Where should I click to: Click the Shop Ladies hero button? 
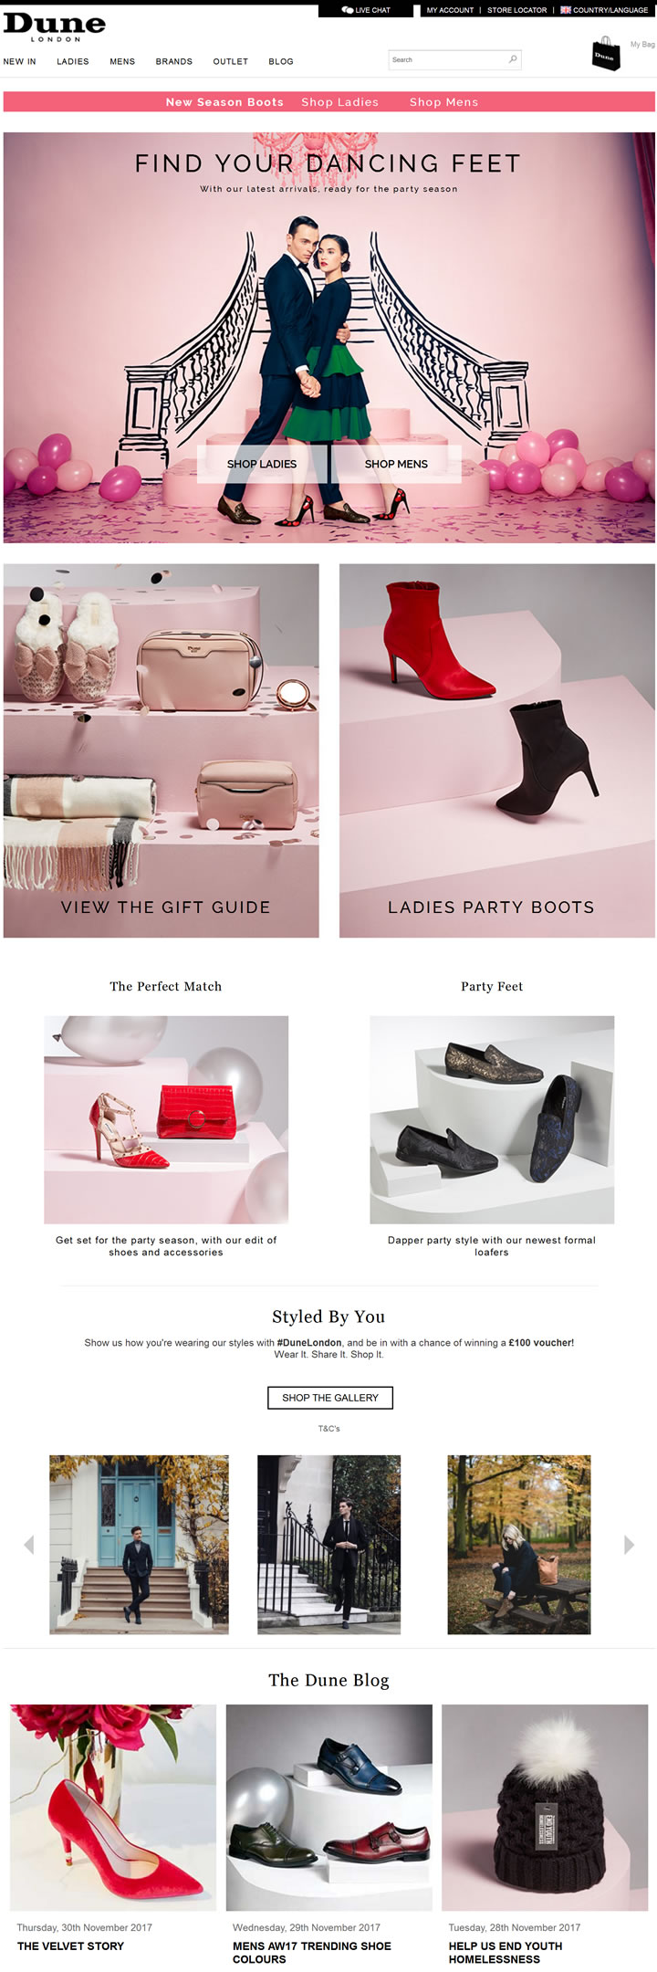[262, 464]
